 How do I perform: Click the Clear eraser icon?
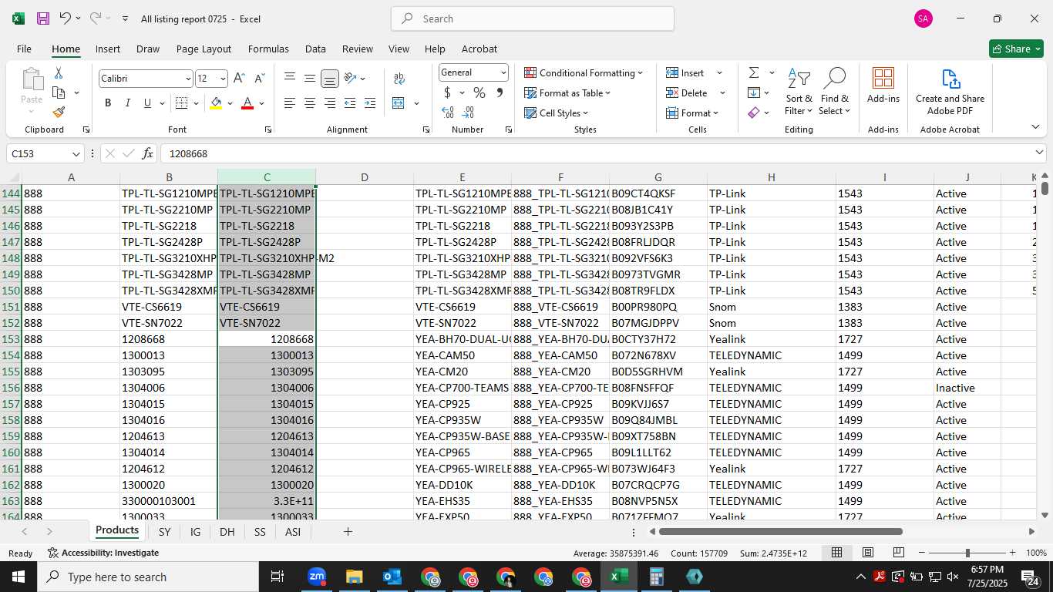pos(753,113)
